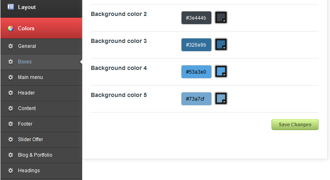Image resolution: width=330 pixels, height=180 pixels.
Task: Open color picker for Background color 4
Action: pyautogui.click(x=221, y=72)
